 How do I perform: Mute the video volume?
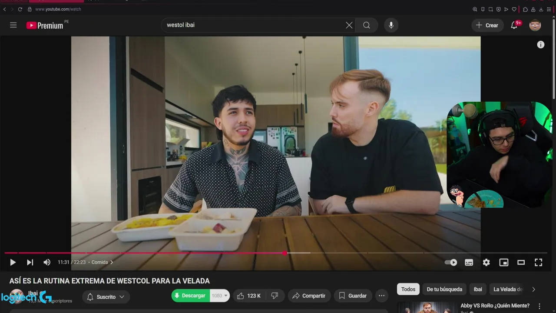coord(47,262)
